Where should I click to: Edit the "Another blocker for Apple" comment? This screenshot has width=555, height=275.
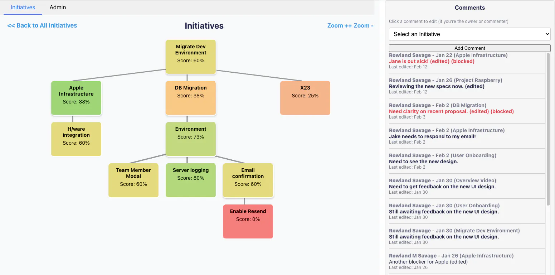[467, 262]
